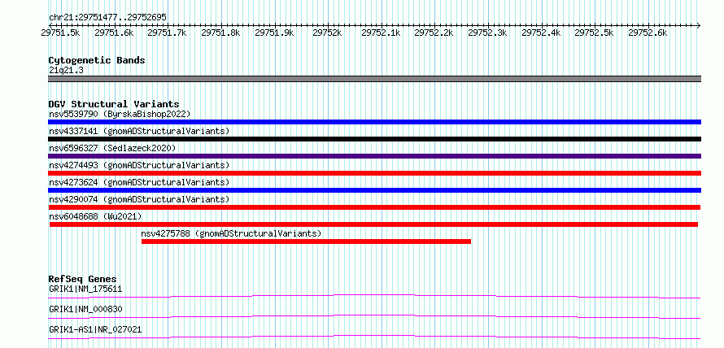Image resolution: width=724 pixels, height=348 pixels.
Task: Click the 29751.8k ruler tick label
Action: pyautogui.click(x=220, y=33)
